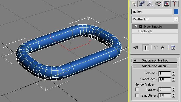Viewport: 181px width, 102px height.
Task: Open Configure Modifier Sets icon
Action: (173, 47)
